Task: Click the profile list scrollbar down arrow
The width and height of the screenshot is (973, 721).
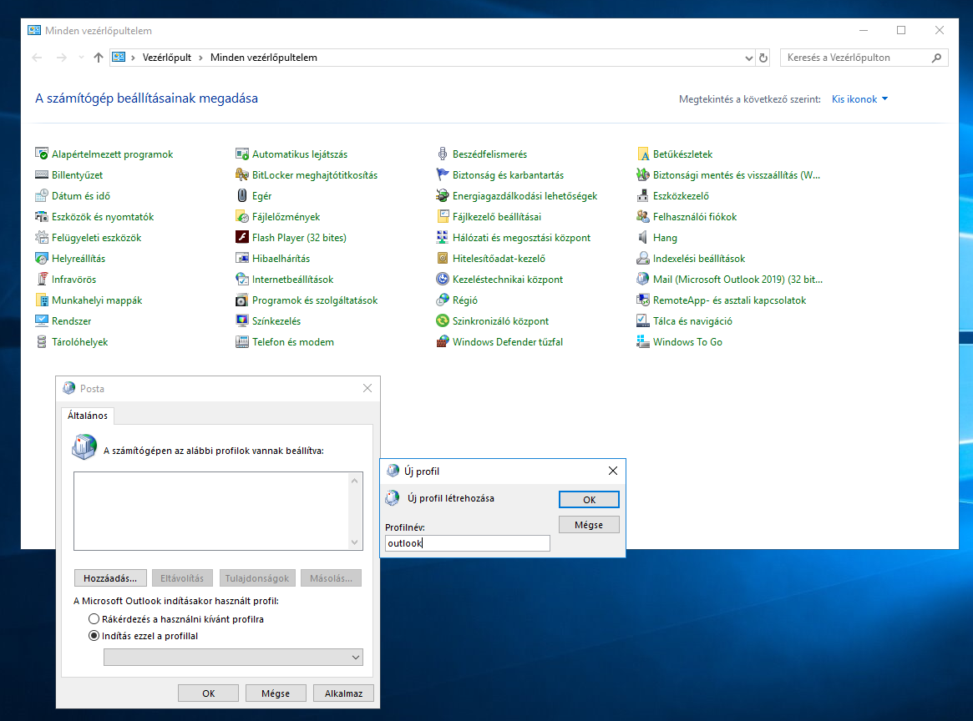Action: pyautogui.click(x=354, y=542)
